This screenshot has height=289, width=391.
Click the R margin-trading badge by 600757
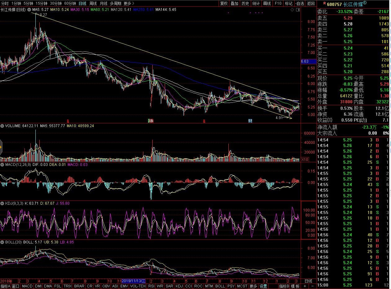coord(324,3)
